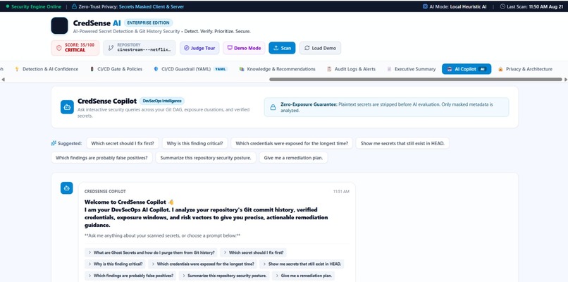
Task: Open the Executive Summary tab
Action: point(412,69)
